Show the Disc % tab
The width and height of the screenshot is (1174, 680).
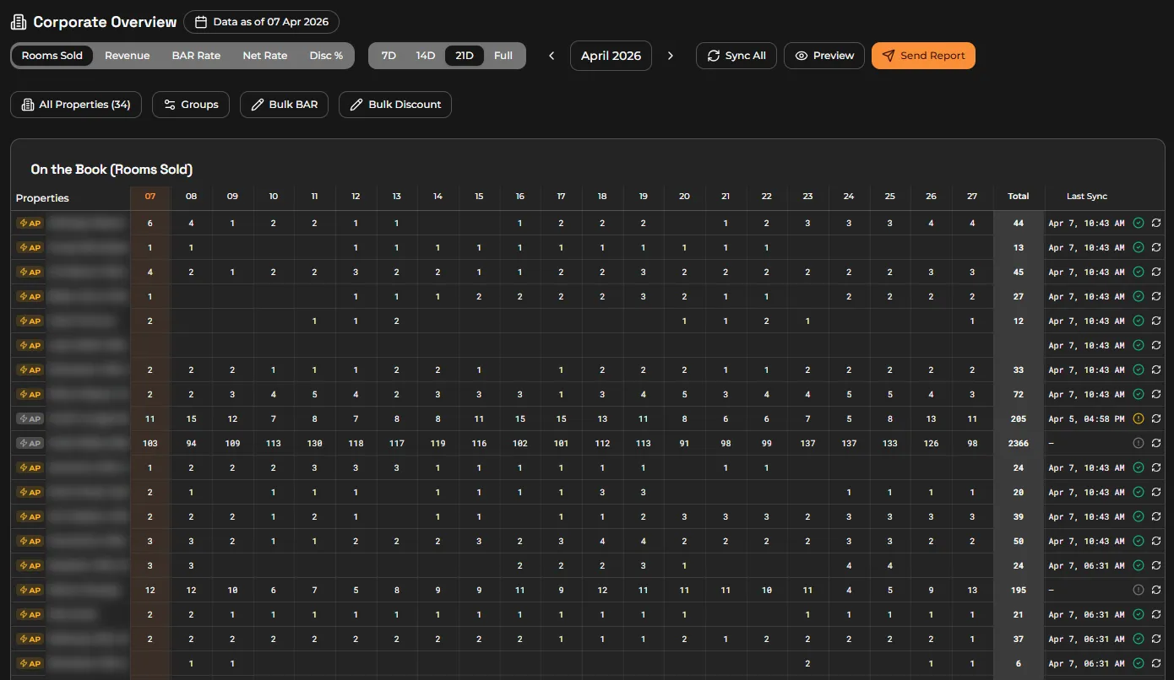point(327,56)
